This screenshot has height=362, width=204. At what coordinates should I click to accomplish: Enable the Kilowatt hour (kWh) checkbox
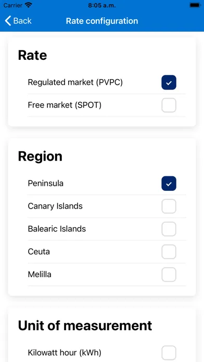169,353
